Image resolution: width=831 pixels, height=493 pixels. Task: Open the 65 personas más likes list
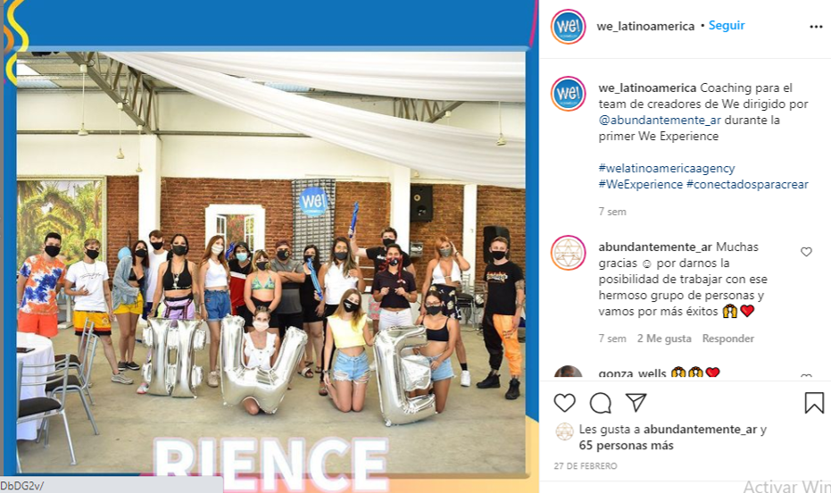tap(626, 446)
